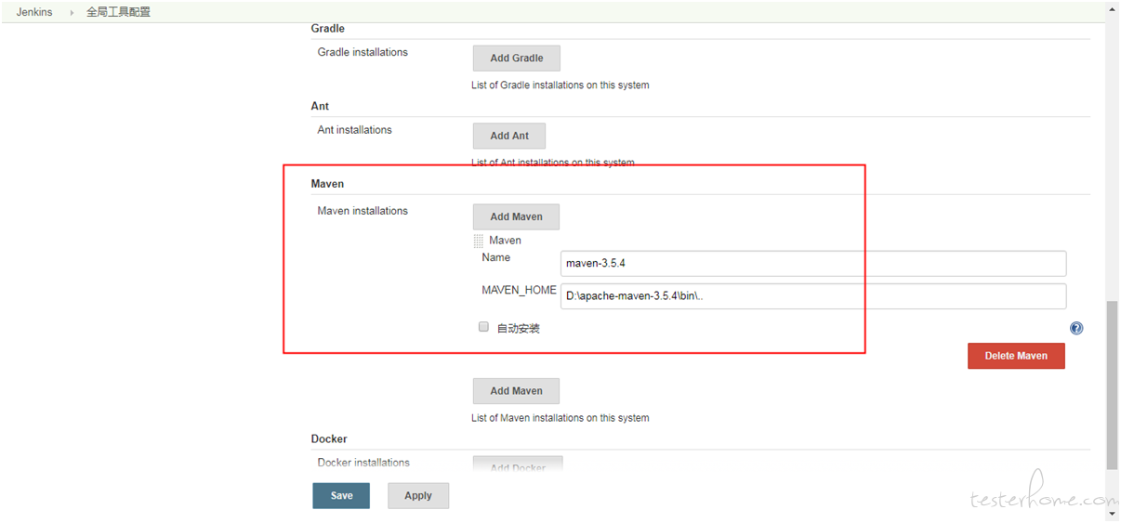Click the Apply button
Viewport: 1121px width, 523px height.
pyautogui.click(x=418, y=496)
